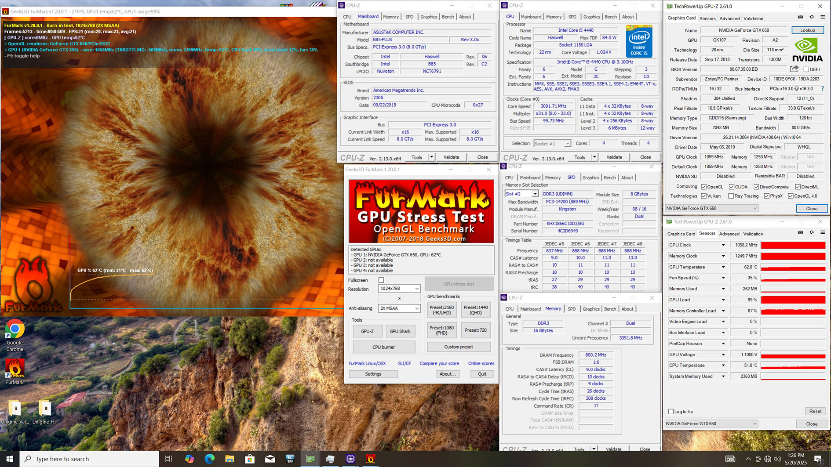
Task: Click Reset in GPU-Z Sensors window
Action: click(x=815, y=411)
